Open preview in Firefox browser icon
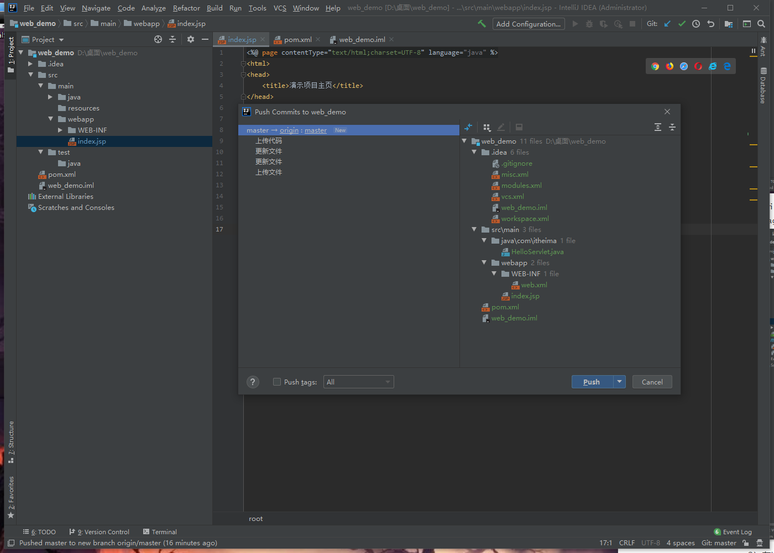774x553 pixels. [670, 66]
